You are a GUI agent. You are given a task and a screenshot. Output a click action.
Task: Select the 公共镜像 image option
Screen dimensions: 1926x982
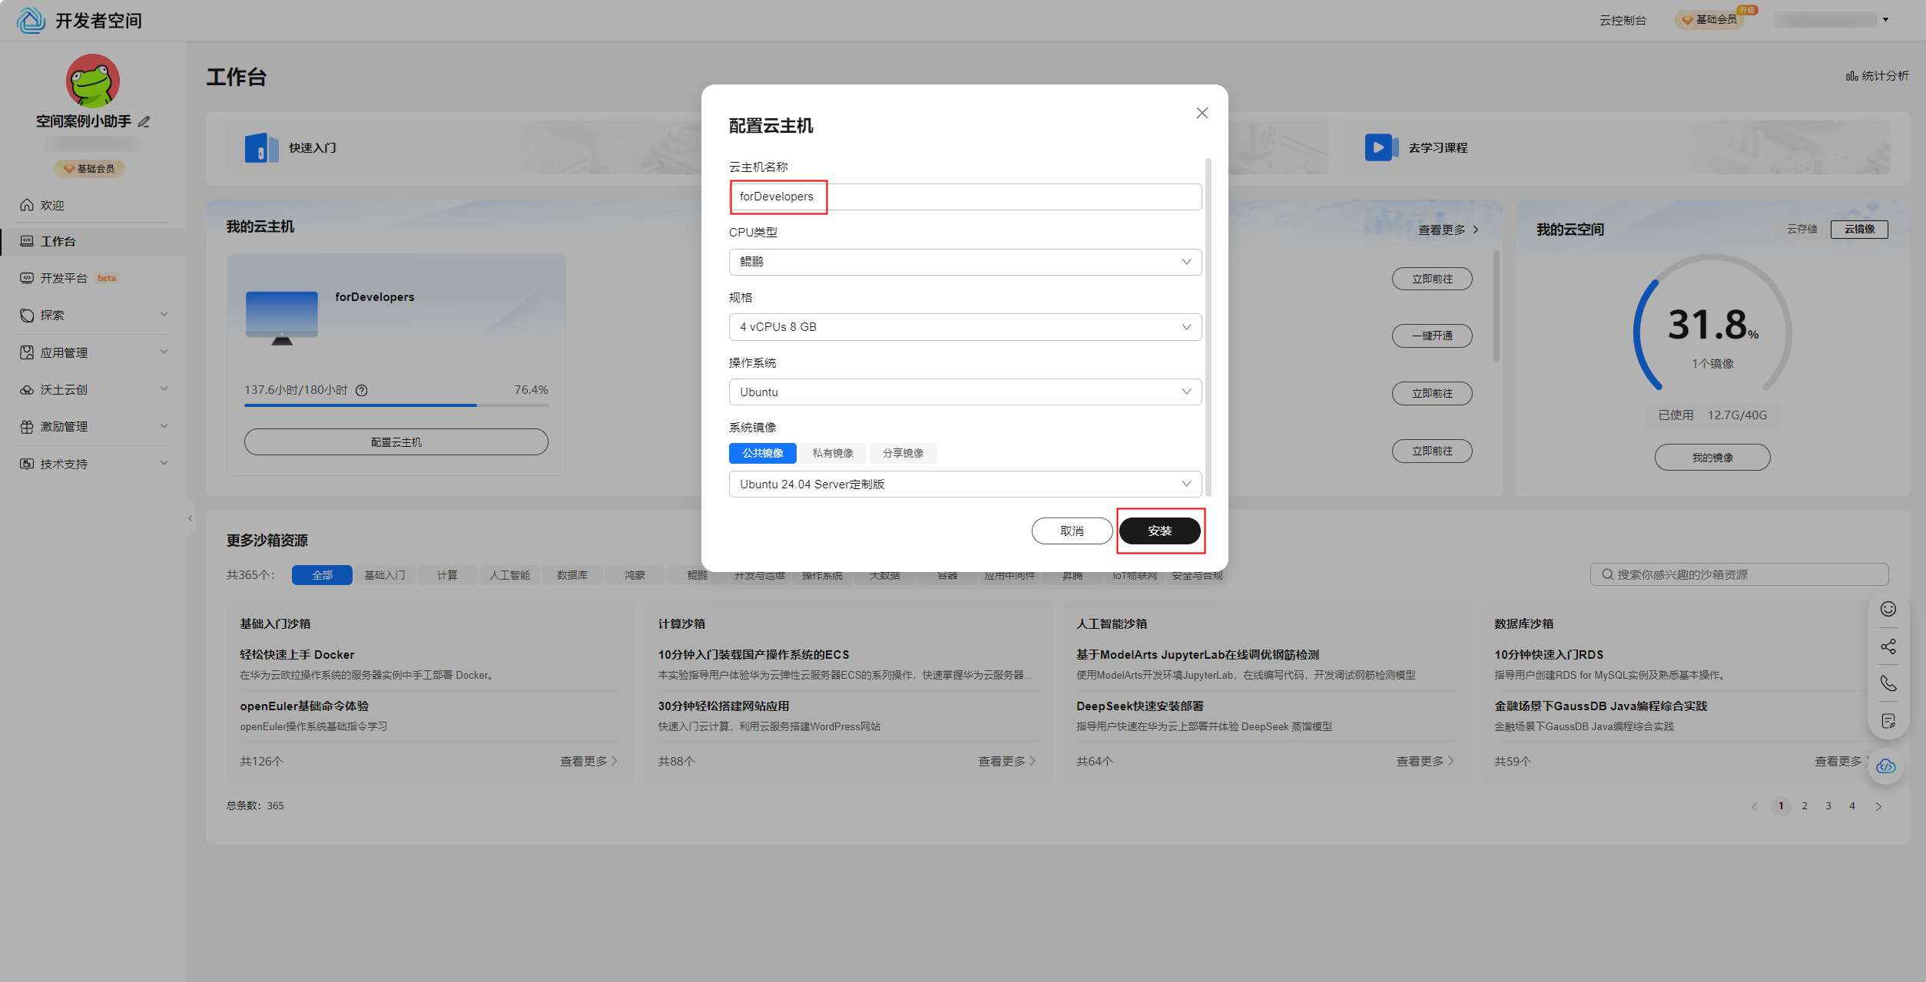(x=762, y=453)
